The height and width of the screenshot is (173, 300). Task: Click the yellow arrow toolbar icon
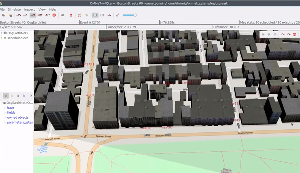coord(86,15)
